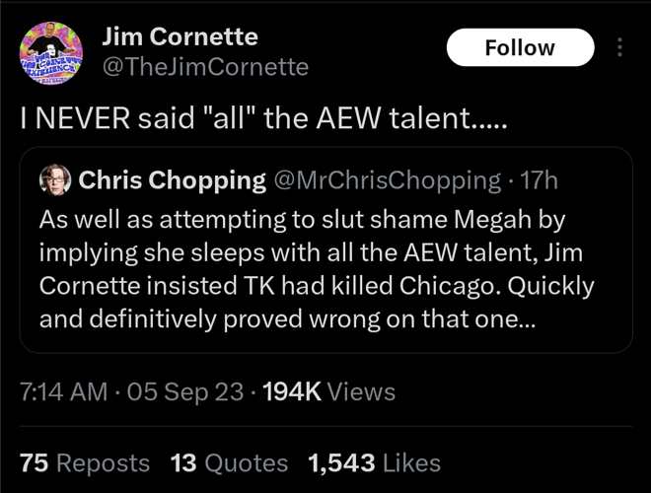Show the 1,543 Likes list

(x=374, y=462)
